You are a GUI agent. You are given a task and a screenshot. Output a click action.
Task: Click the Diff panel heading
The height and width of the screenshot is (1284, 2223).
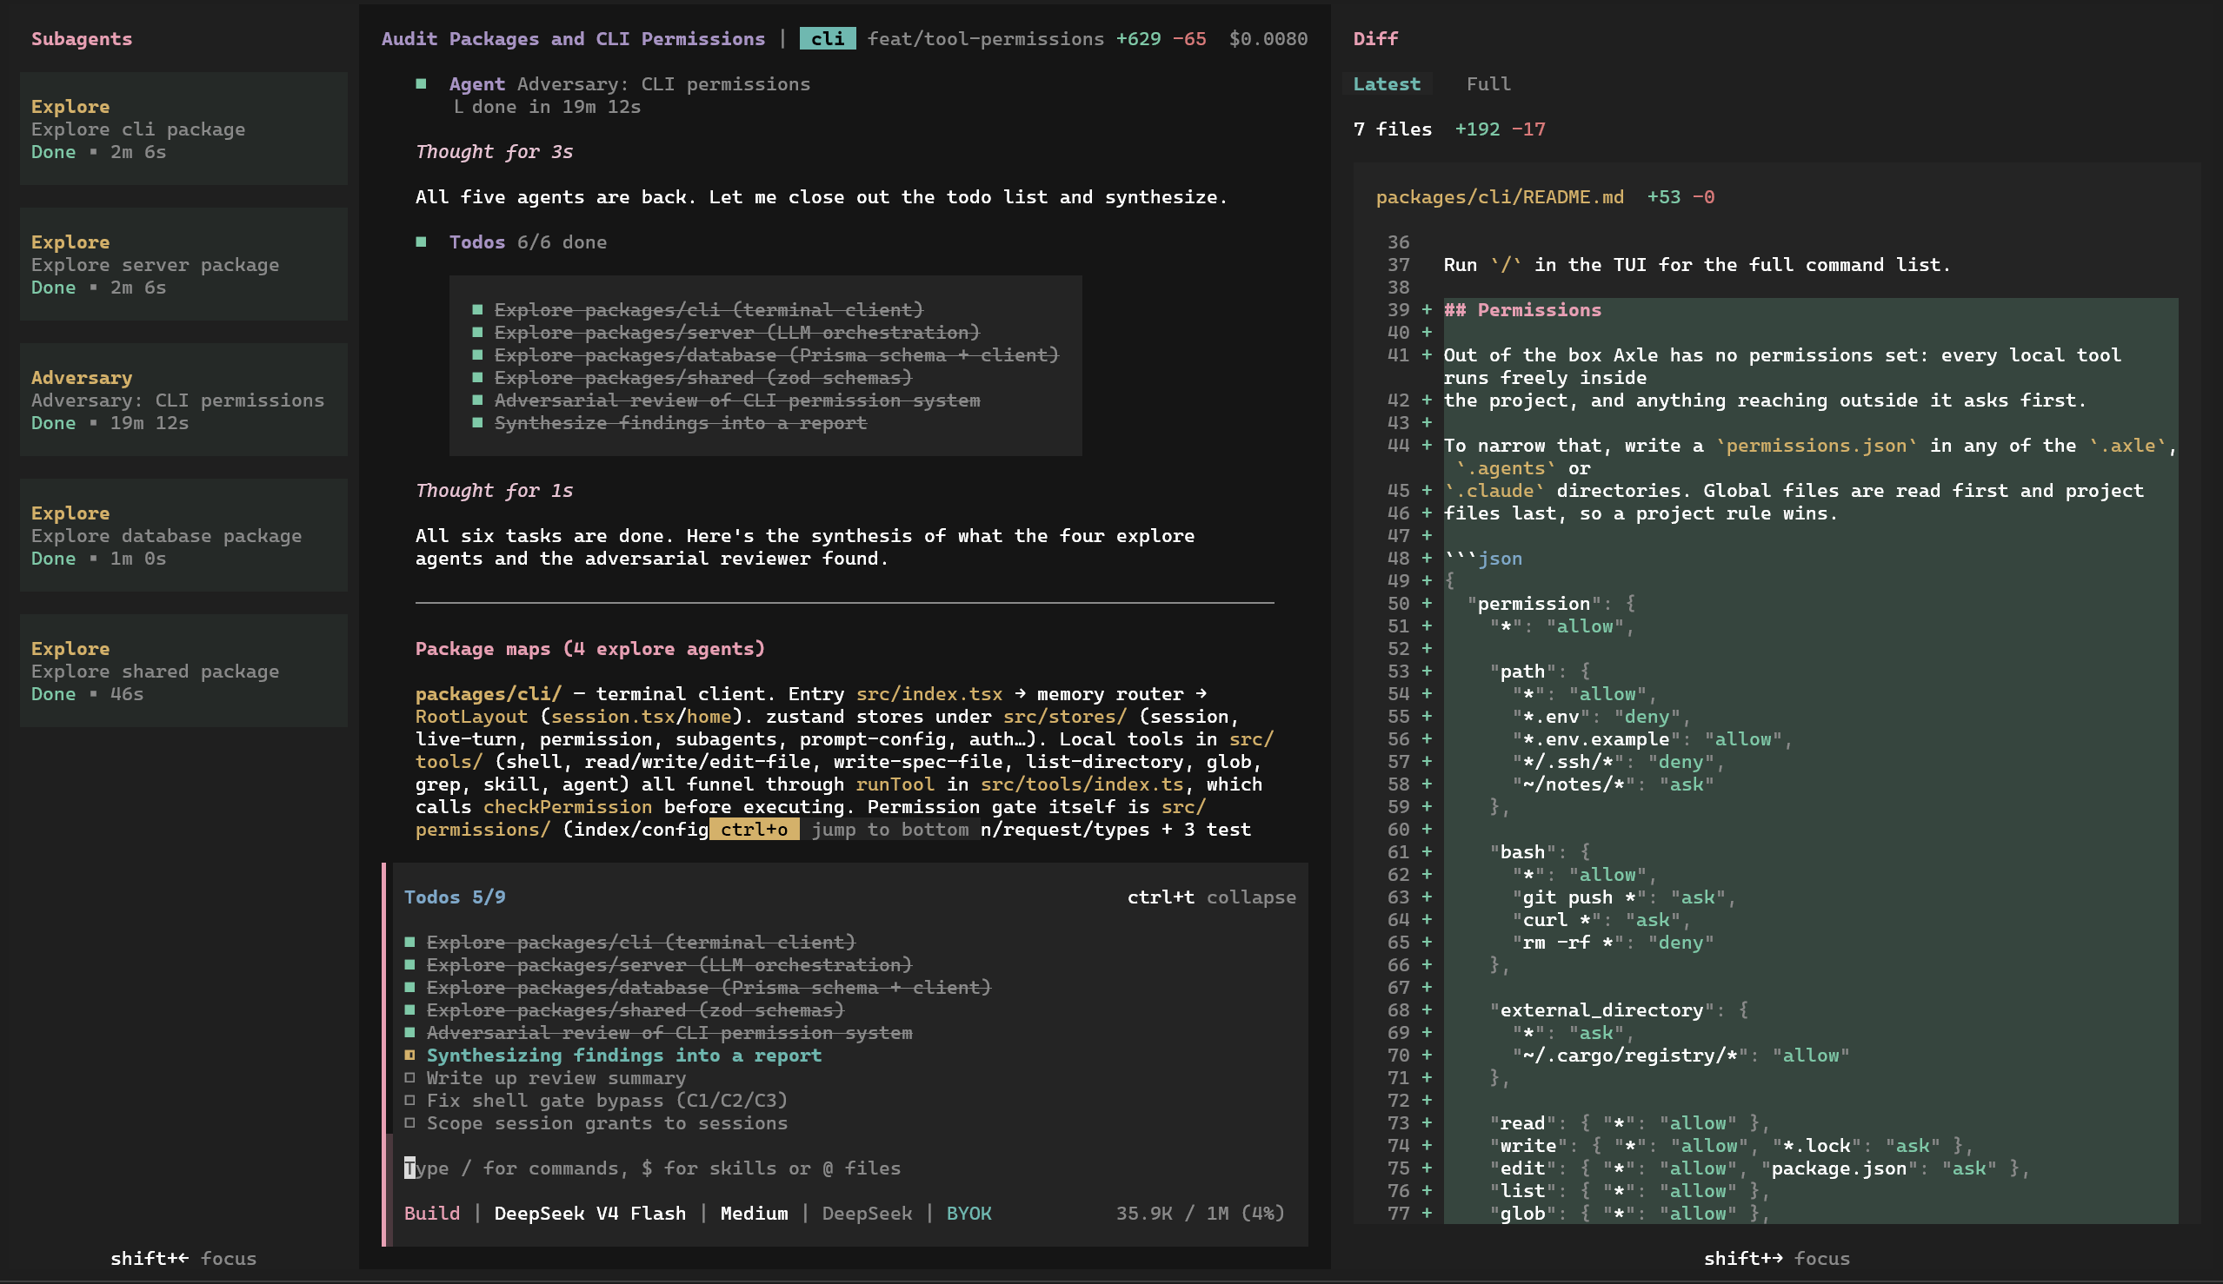(1375, 39)
